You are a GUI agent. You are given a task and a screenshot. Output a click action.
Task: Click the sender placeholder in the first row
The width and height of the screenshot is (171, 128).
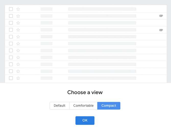click(x=46, y=9)
